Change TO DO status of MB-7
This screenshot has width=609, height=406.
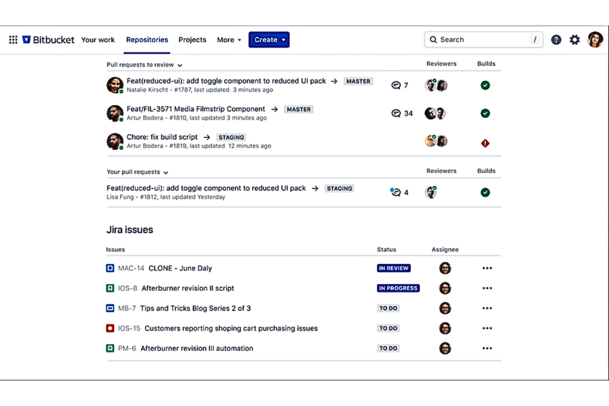coord(388,308)
